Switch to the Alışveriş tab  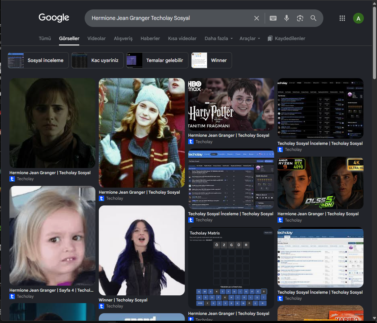point(123,38)
